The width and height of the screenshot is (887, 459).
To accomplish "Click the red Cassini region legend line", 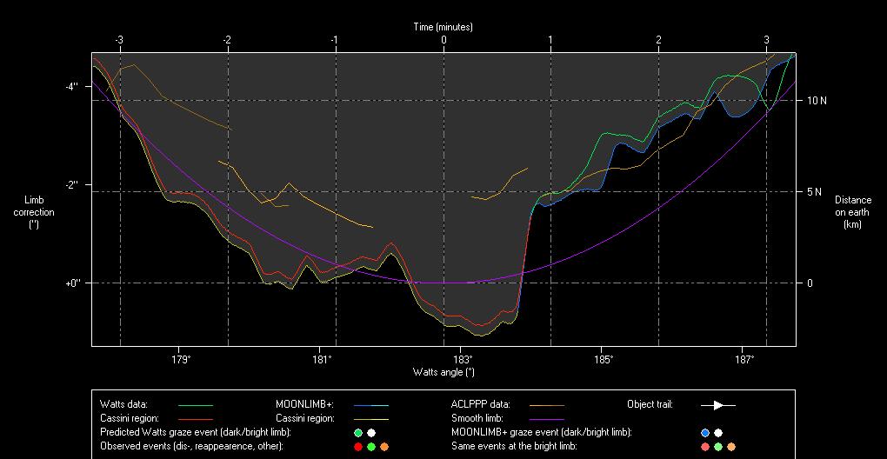I will click(195, 419).
